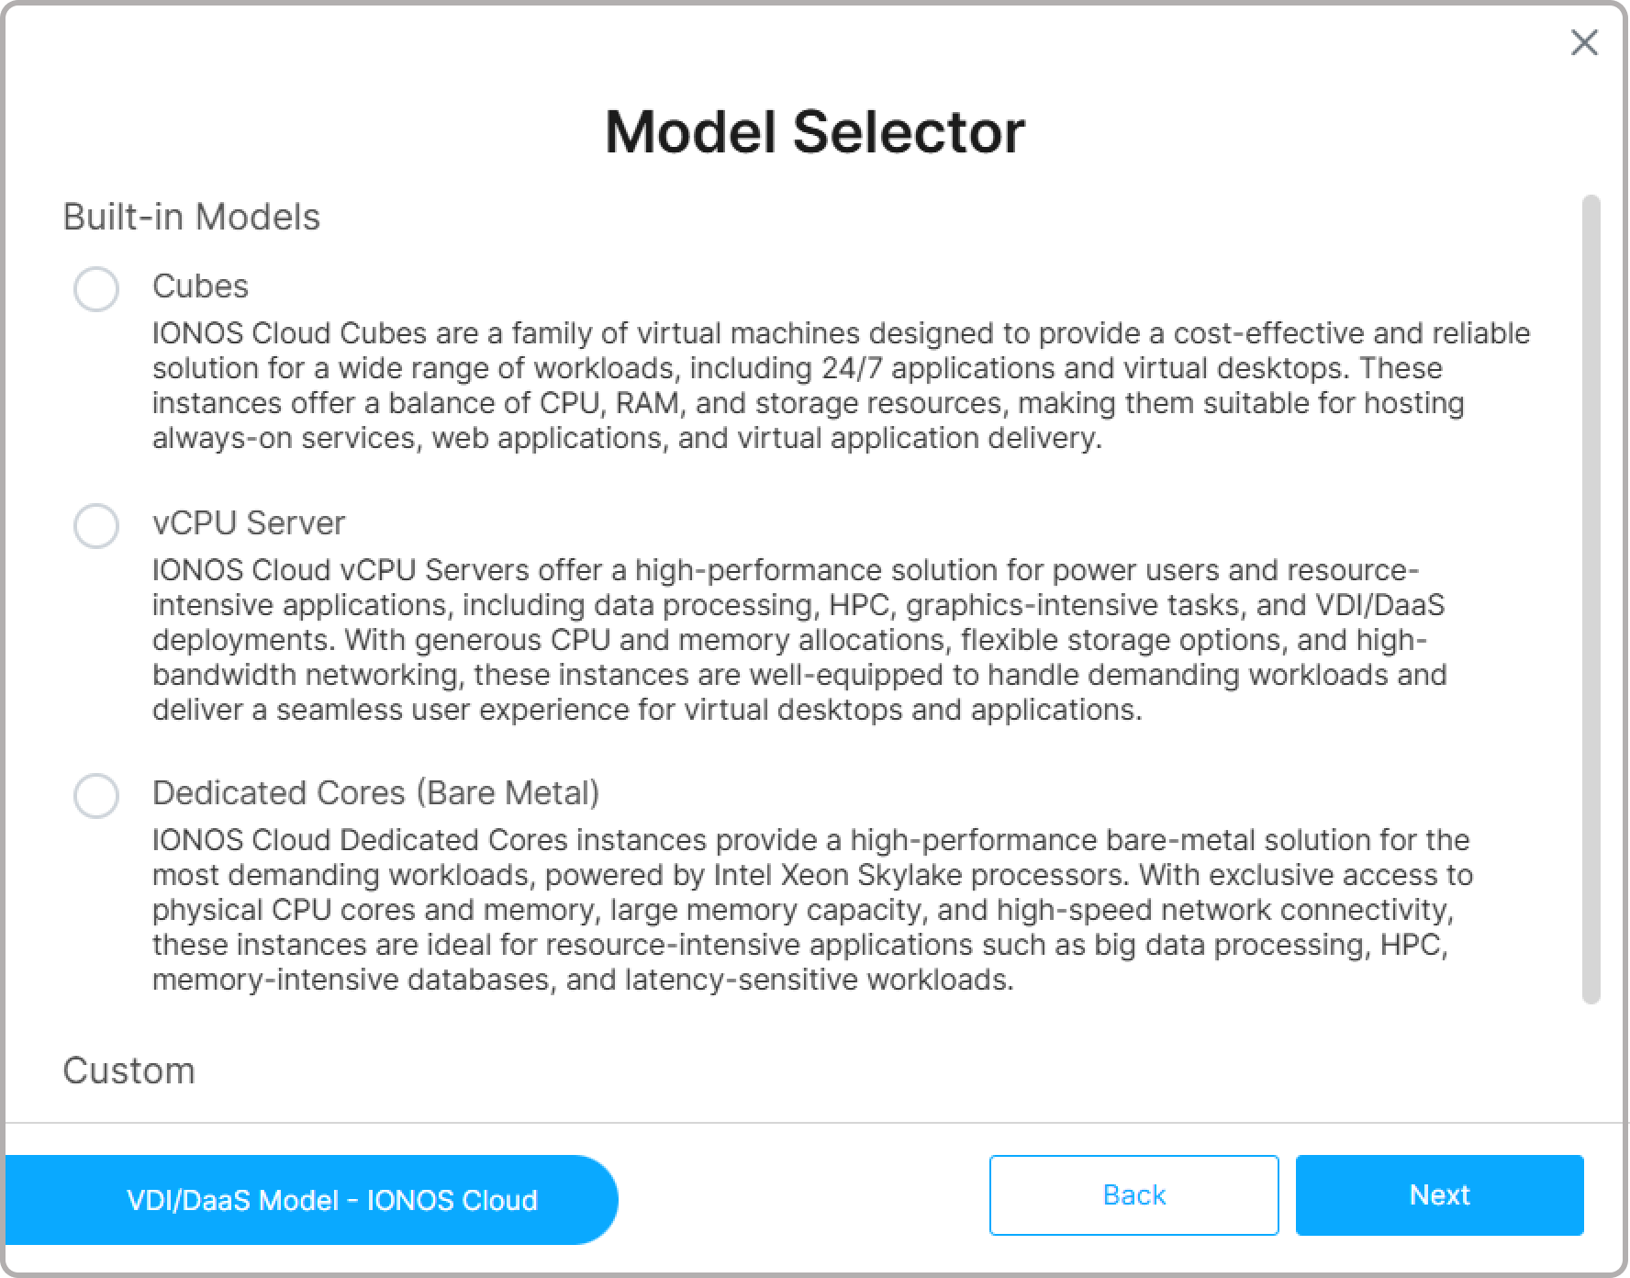This screenshot has width=1630, height=1278.
Task: Click the Custom section heading
Action: [128, 1071]
